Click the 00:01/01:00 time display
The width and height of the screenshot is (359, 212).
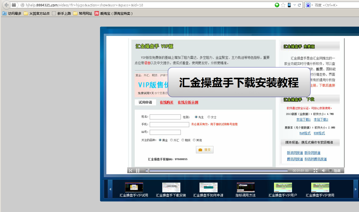pos(300,171)
